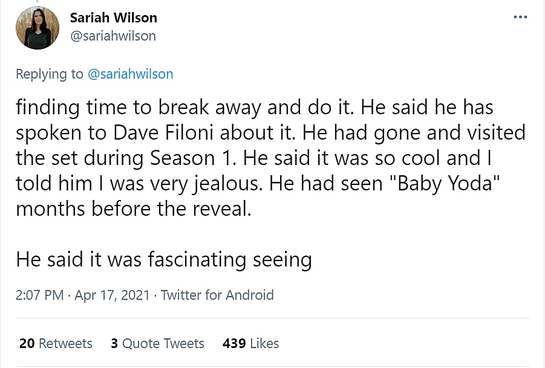Open the 3 Quote Tweets list
Image resolution: width=545 pixels, height=368 pixels.
[x=157, y=343]
